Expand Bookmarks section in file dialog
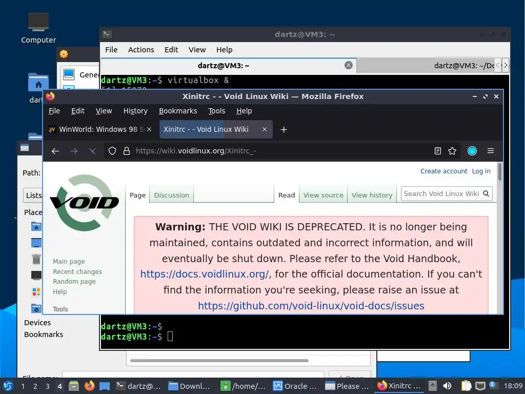Screen dimensions: 525x394 44,334
